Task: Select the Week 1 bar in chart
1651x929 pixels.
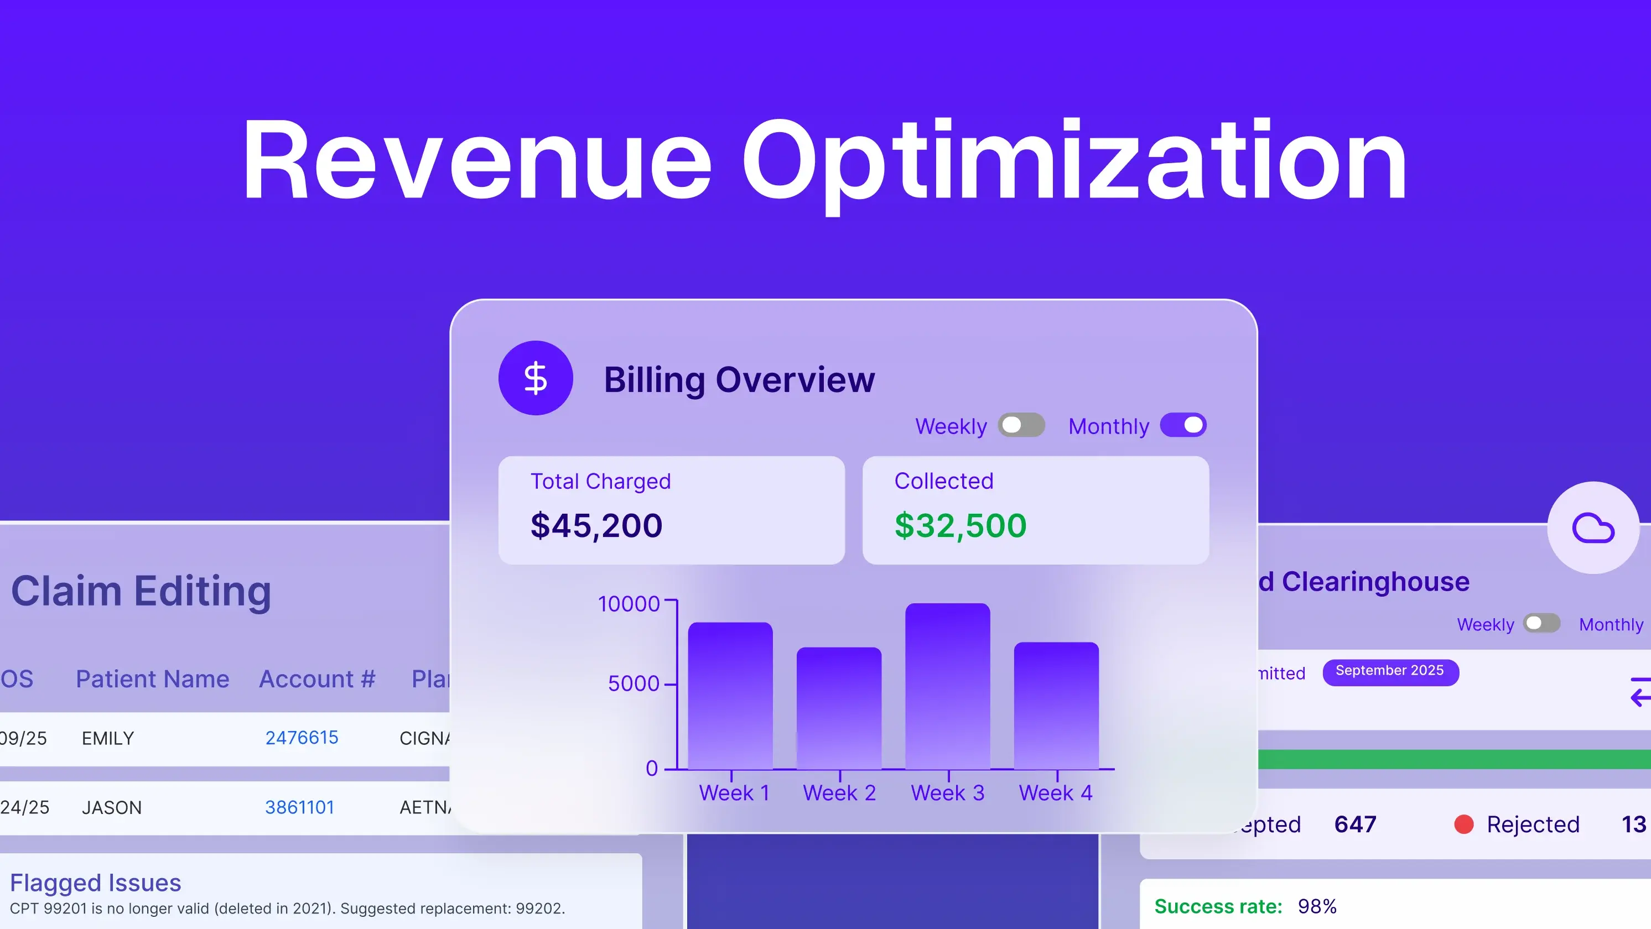Action: (730, 696)
